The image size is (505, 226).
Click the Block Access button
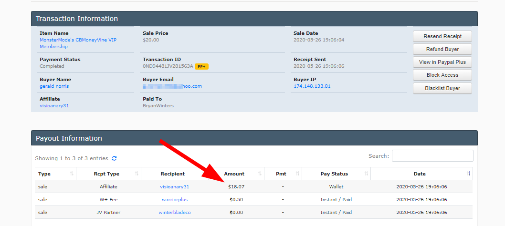tap(442, 75)
